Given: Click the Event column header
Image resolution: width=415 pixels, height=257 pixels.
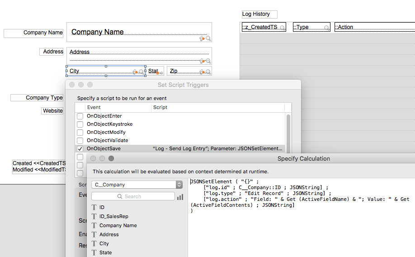Looking at the screenshot, I should 118,107.
